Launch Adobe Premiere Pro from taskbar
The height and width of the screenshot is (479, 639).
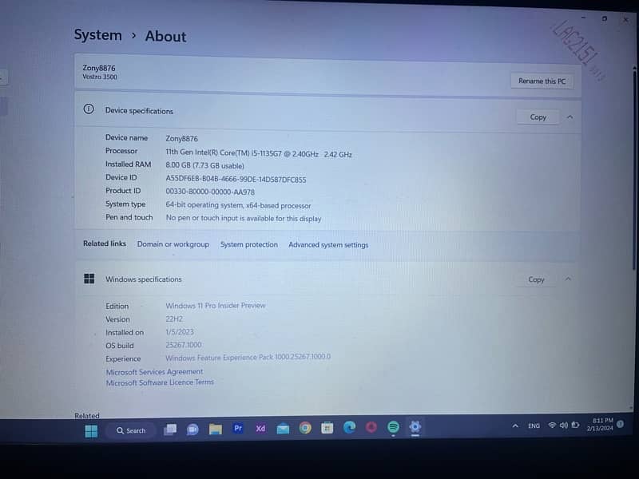coord(237,429)
